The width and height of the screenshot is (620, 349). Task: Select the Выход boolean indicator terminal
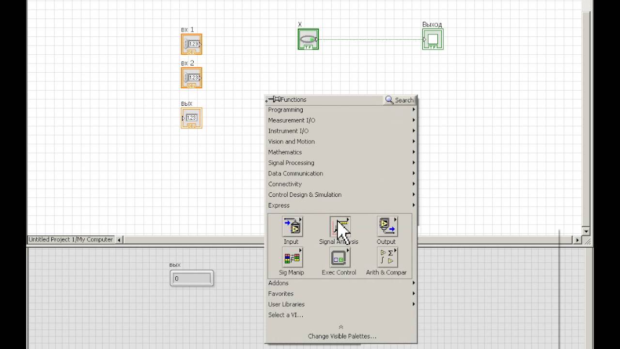433,39
